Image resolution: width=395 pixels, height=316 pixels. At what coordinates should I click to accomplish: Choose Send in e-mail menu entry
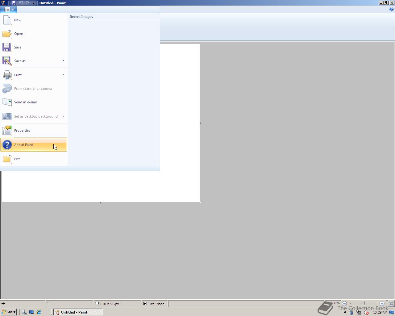(34, 102)
